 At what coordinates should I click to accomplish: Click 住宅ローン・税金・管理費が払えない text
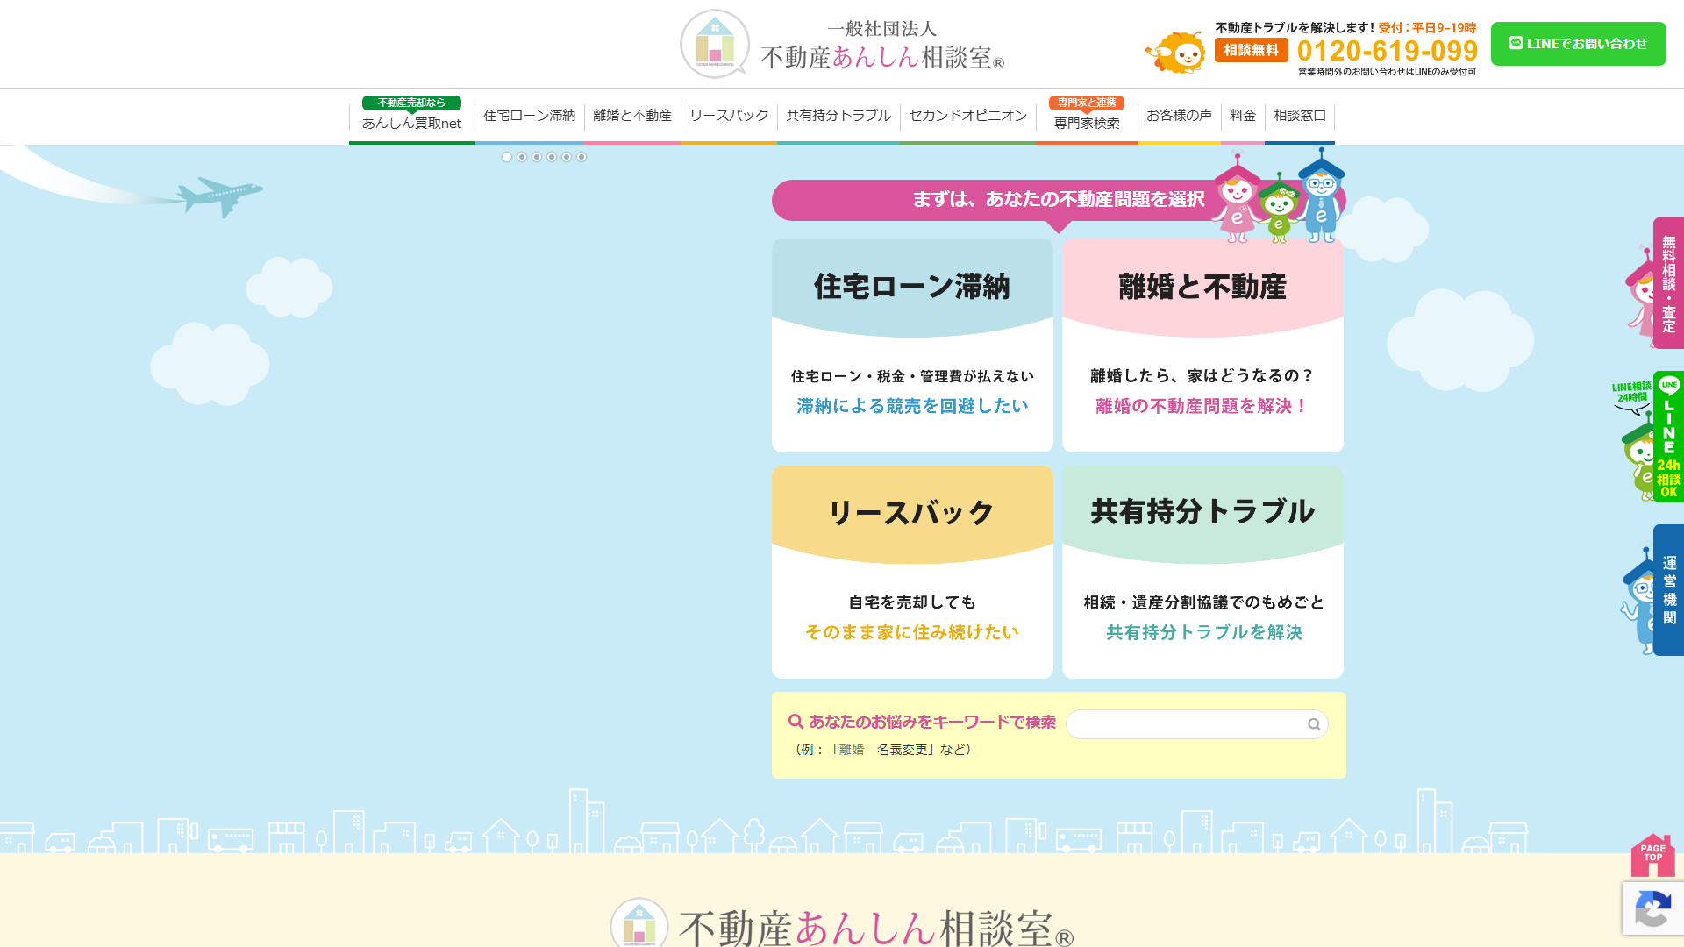912,376
